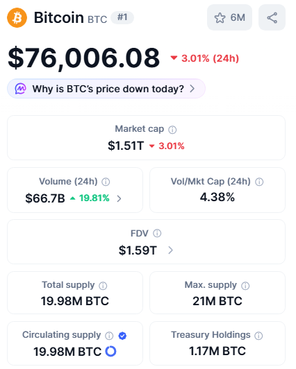
Task: Expand the Volume (24h) chevron arrow
Action: (120, 198)
